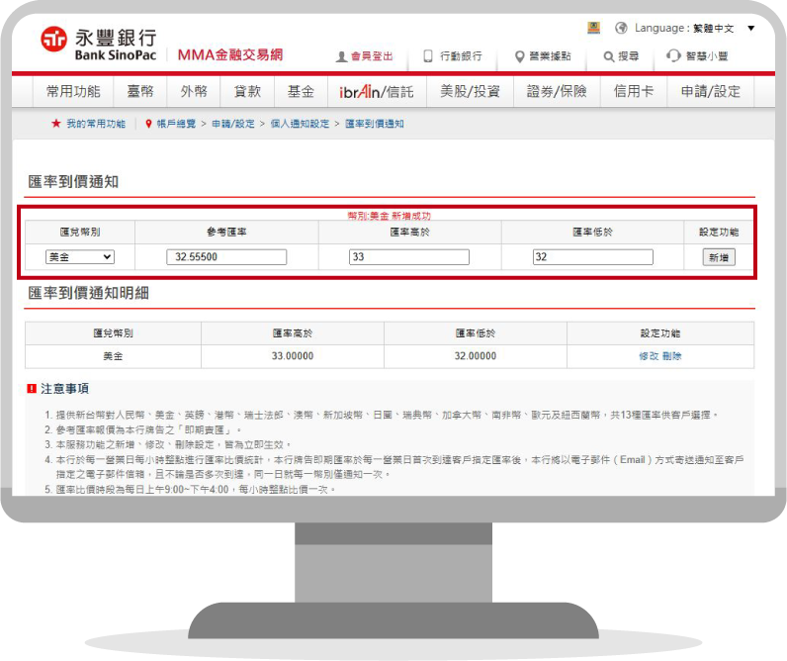Click the 新增 button
Screen dimensions: 787x661
pos(718,257)
